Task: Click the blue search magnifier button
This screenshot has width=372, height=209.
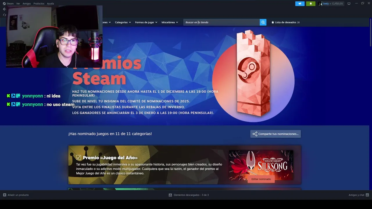Action: [263, 22]
